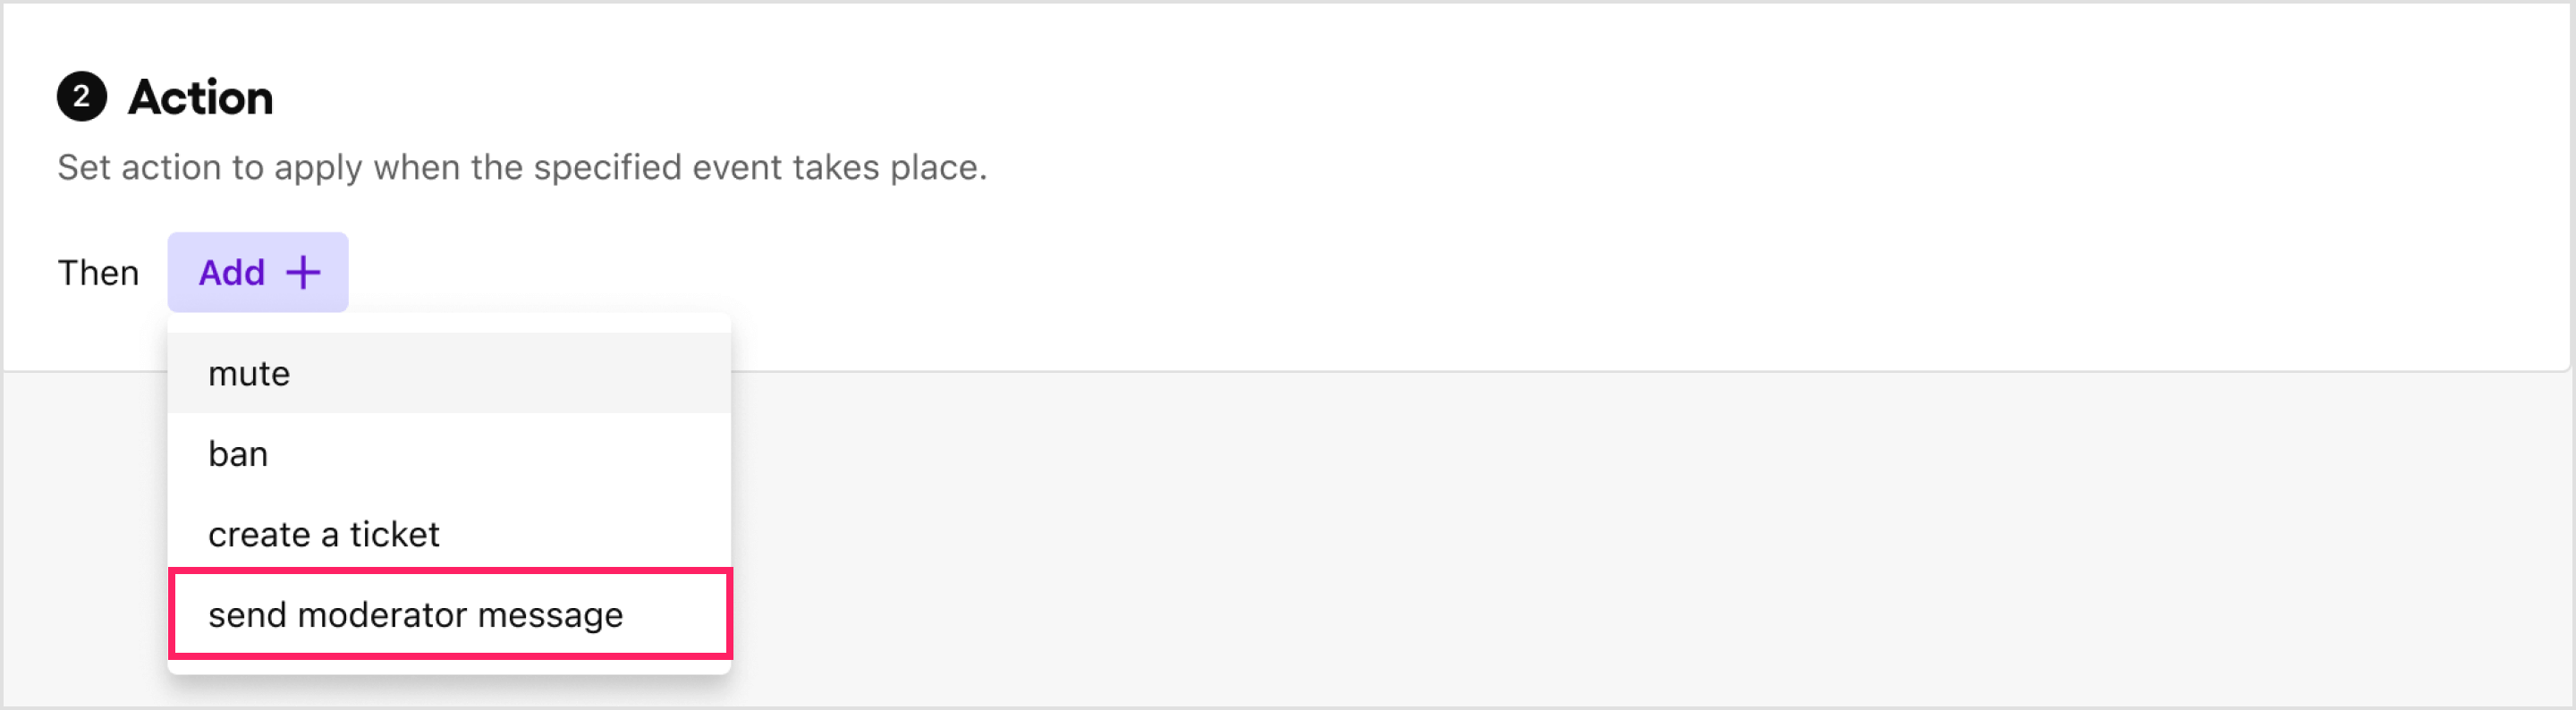This screenshot has height=710, width=2576.
Task: Click the step 2 numbered badge
Action: (84, 96)
